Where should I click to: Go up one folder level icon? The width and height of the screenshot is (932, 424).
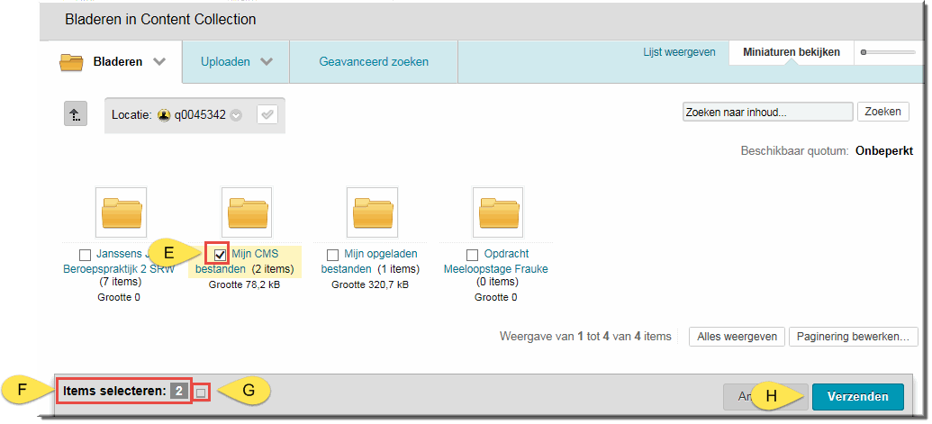click(x=76, y=114)
